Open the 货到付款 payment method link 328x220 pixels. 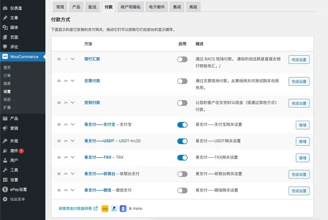(92, 103)
